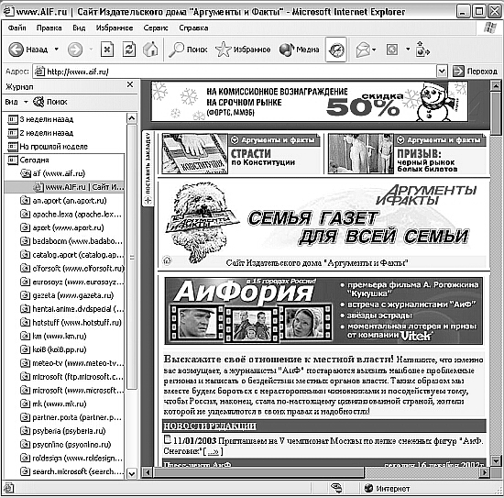This screenshot has width=504, height=498.
Task: Click the page's vertical scroll-down arrow
Action: pos(496,460)
